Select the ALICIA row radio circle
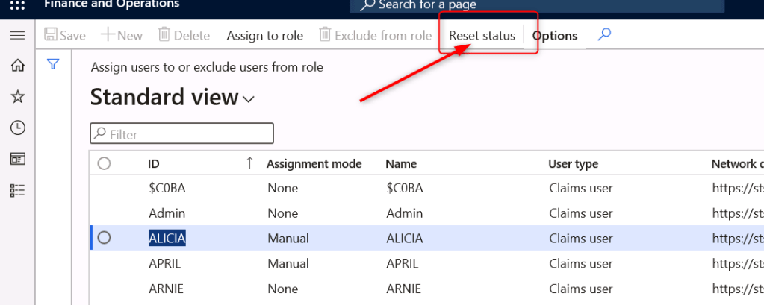Viewport: 764px width, 305px height. tap(104, 238)
